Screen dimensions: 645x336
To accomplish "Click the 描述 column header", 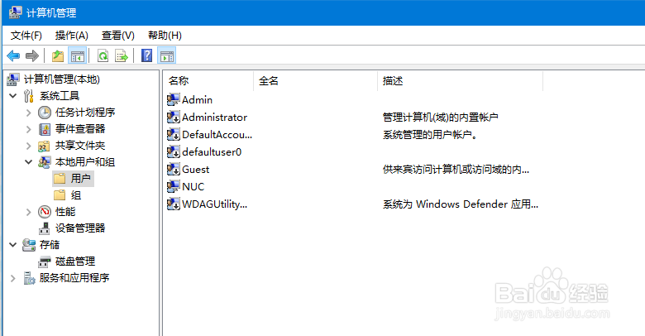I will click(x=393, y=81).
